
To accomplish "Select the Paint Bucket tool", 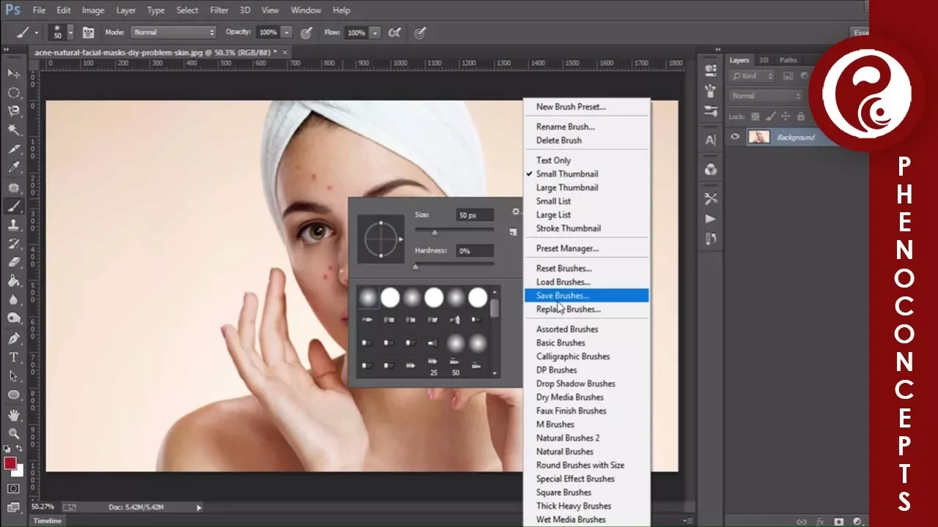I will [13, 281].
